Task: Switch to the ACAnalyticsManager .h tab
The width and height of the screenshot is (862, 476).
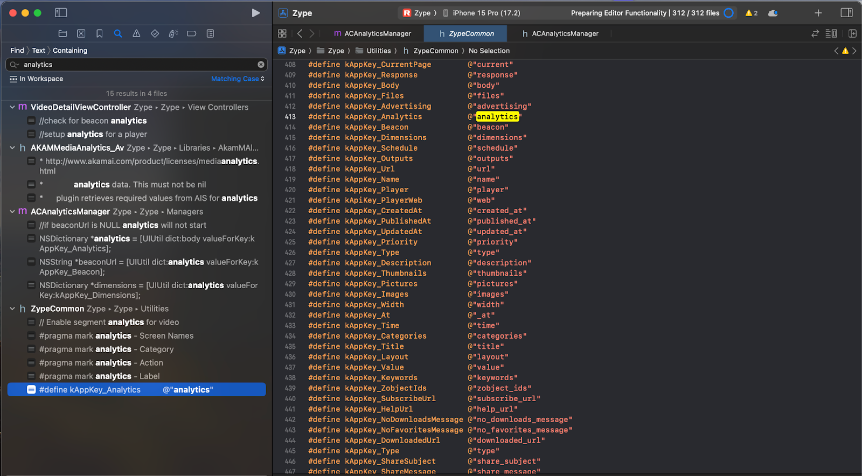Action: coord(560,33)
